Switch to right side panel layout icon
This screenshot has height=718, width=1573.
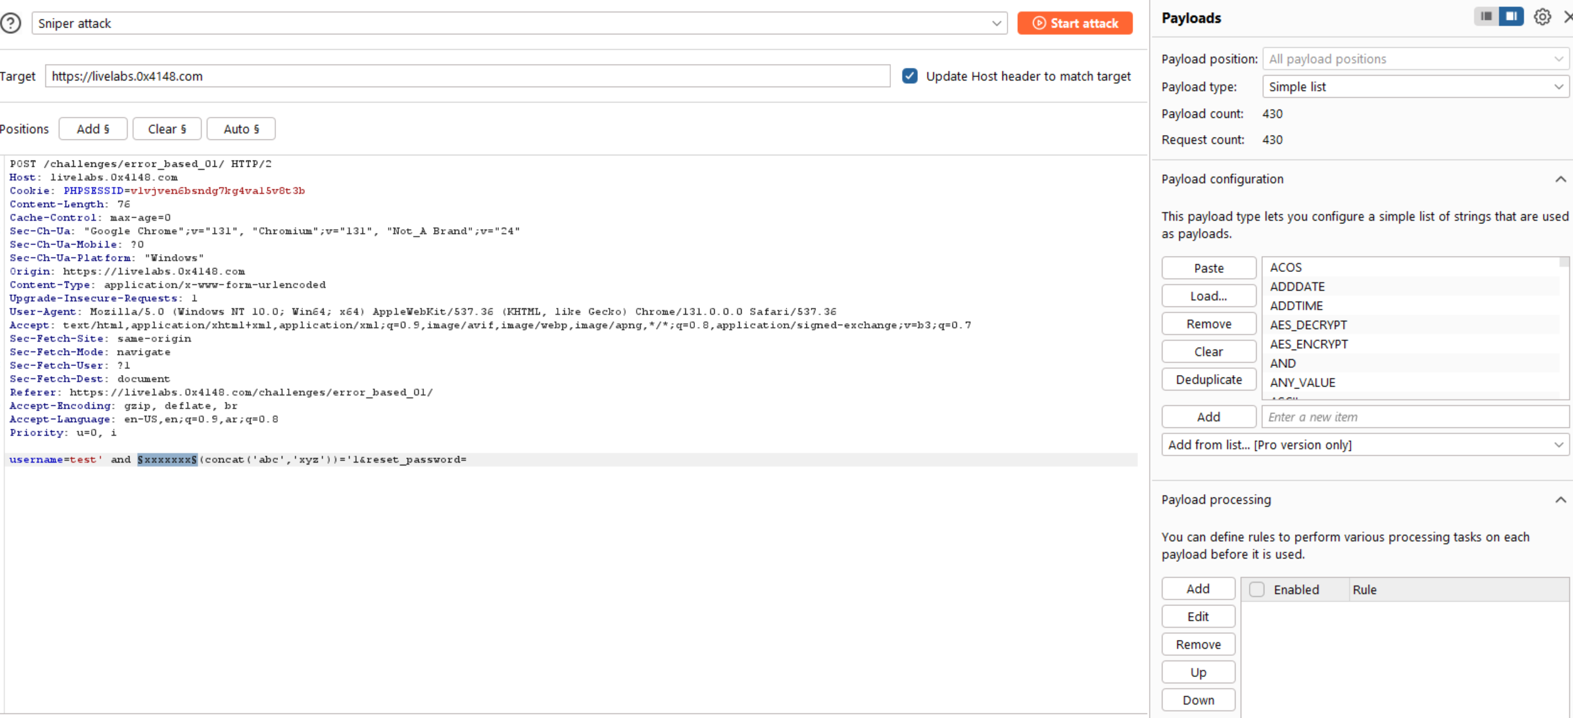point(1512,17)
